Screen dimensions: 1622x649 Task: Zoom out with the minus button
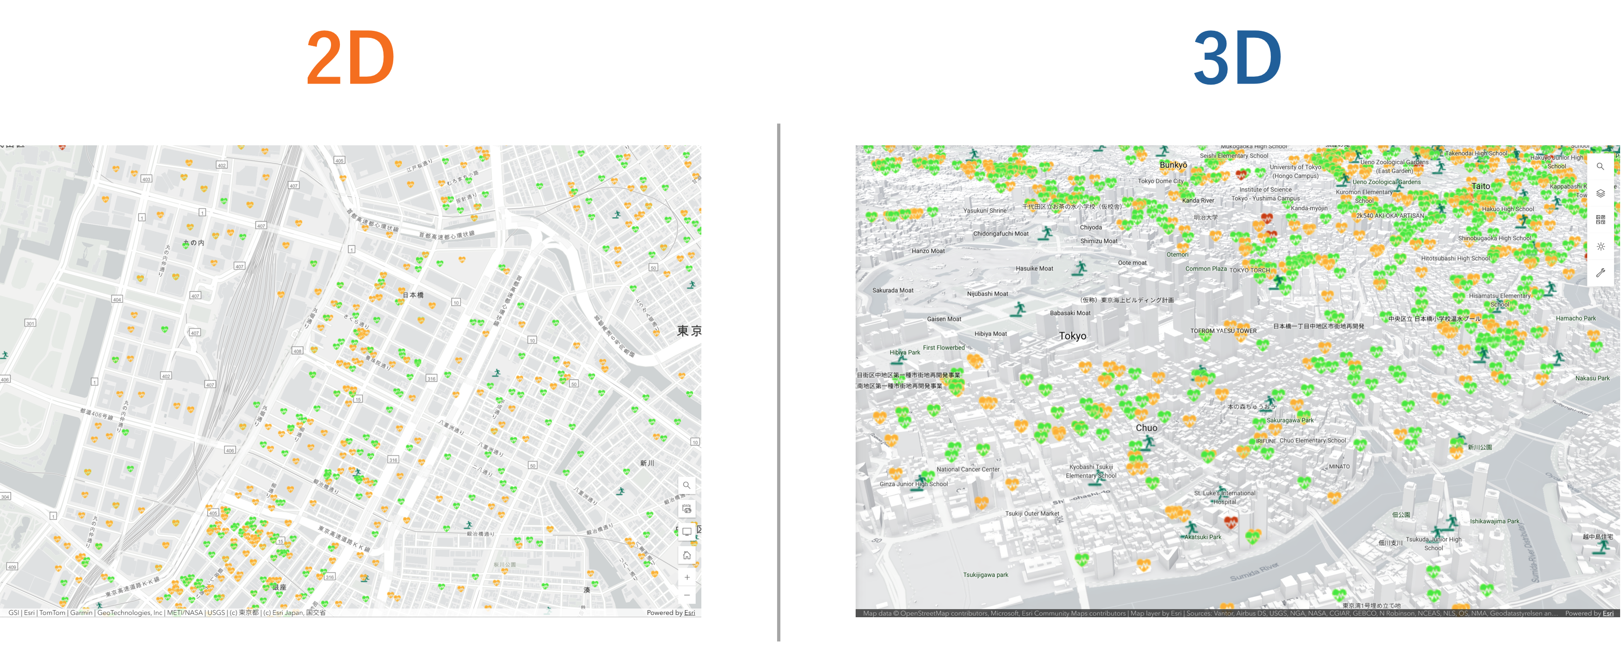pos(686,595)
